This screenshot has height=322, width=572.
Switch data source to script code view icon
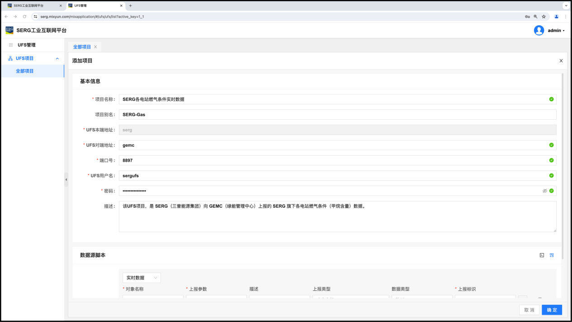542,255
